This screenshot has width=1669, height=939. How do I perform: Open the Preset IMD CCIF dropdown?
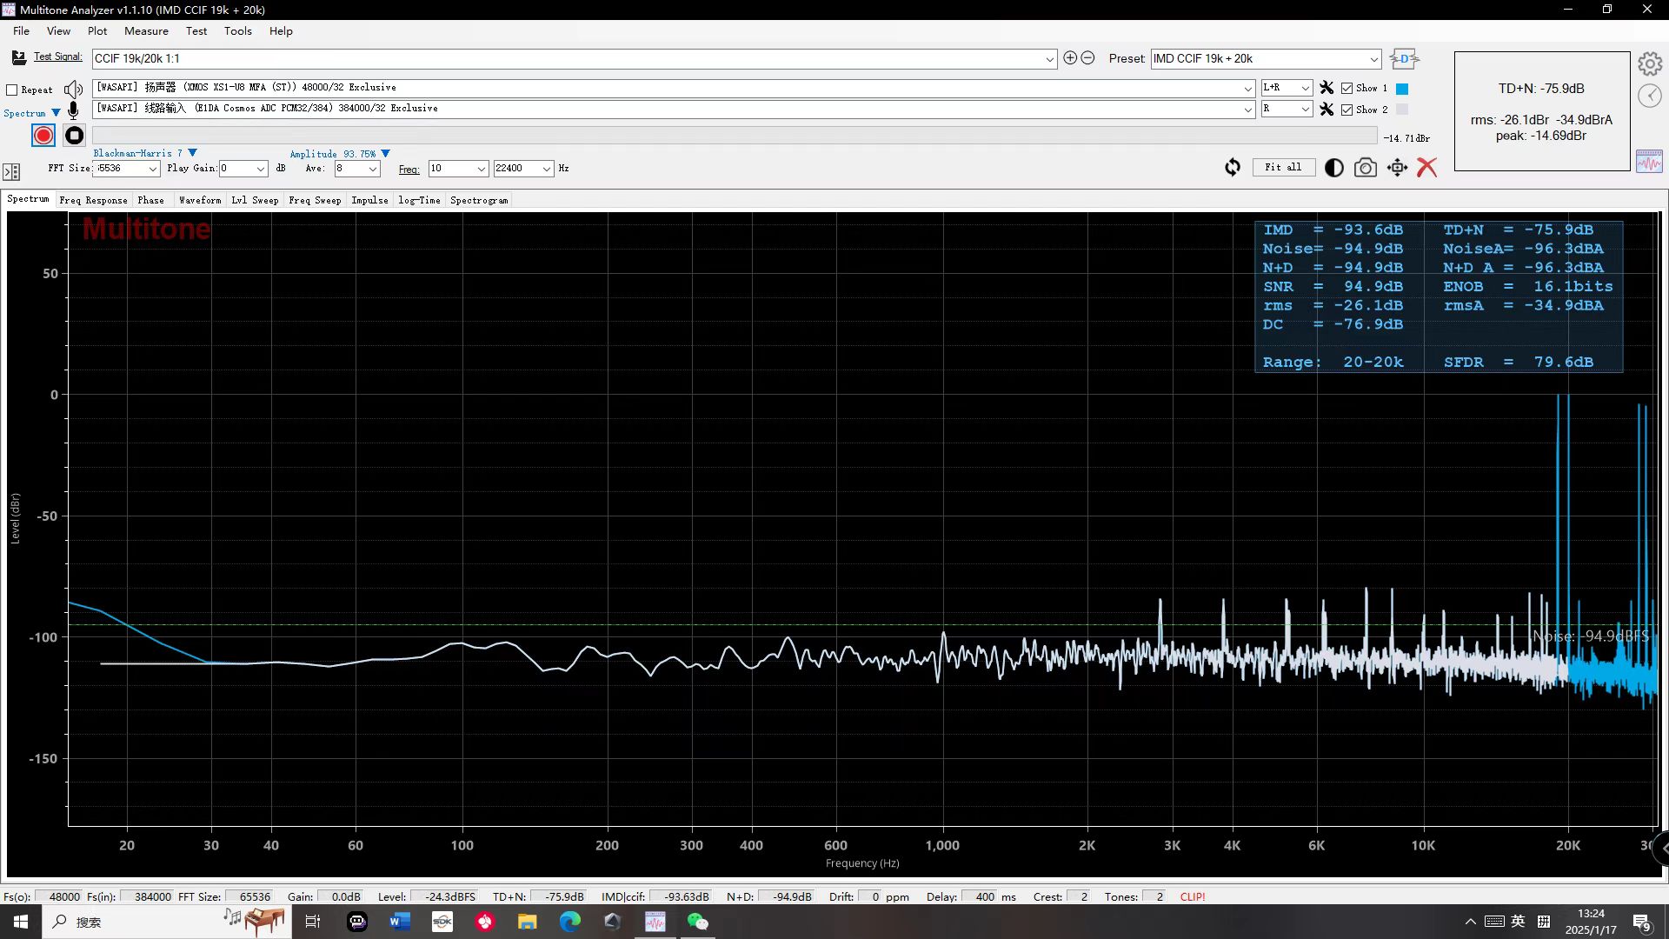[x=1373, y=59]
